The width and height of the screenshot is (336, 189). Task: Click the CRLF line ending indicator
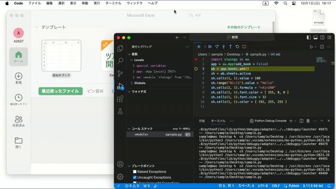[x=276, y=186]
